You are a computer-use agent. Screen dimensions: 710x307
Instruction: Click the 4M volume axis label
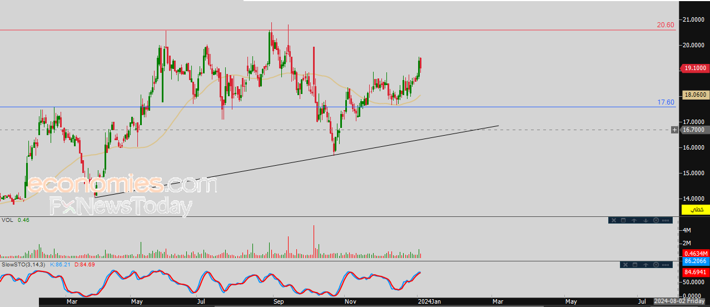687,230
